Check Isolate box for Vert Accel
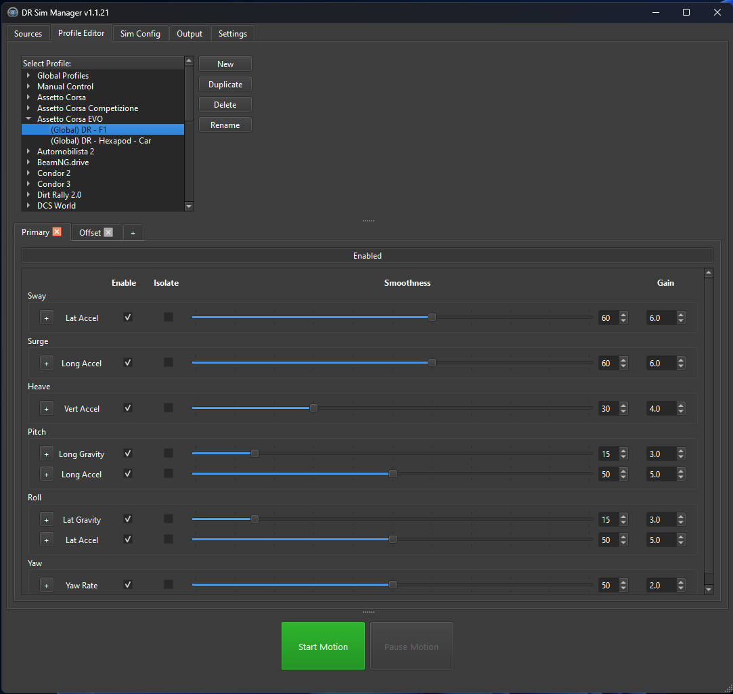Image resolution: width=733 pixels, height=694 pixels. pyautogui.click(x=169, y=408)
